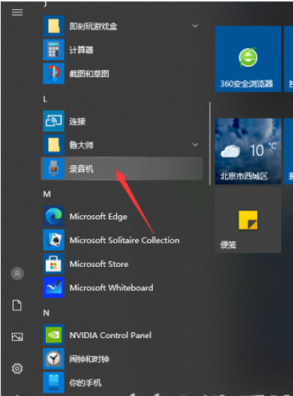The image size is (293, 396).
Task: Open the user account avatar icon
Action: pyautogui.click(x=17, y=274)
